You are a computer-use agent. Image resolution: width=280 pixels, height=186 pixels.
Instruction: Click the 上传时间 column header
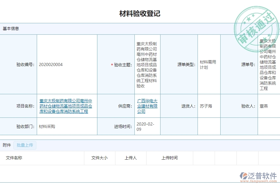click(x=170, y=158)
